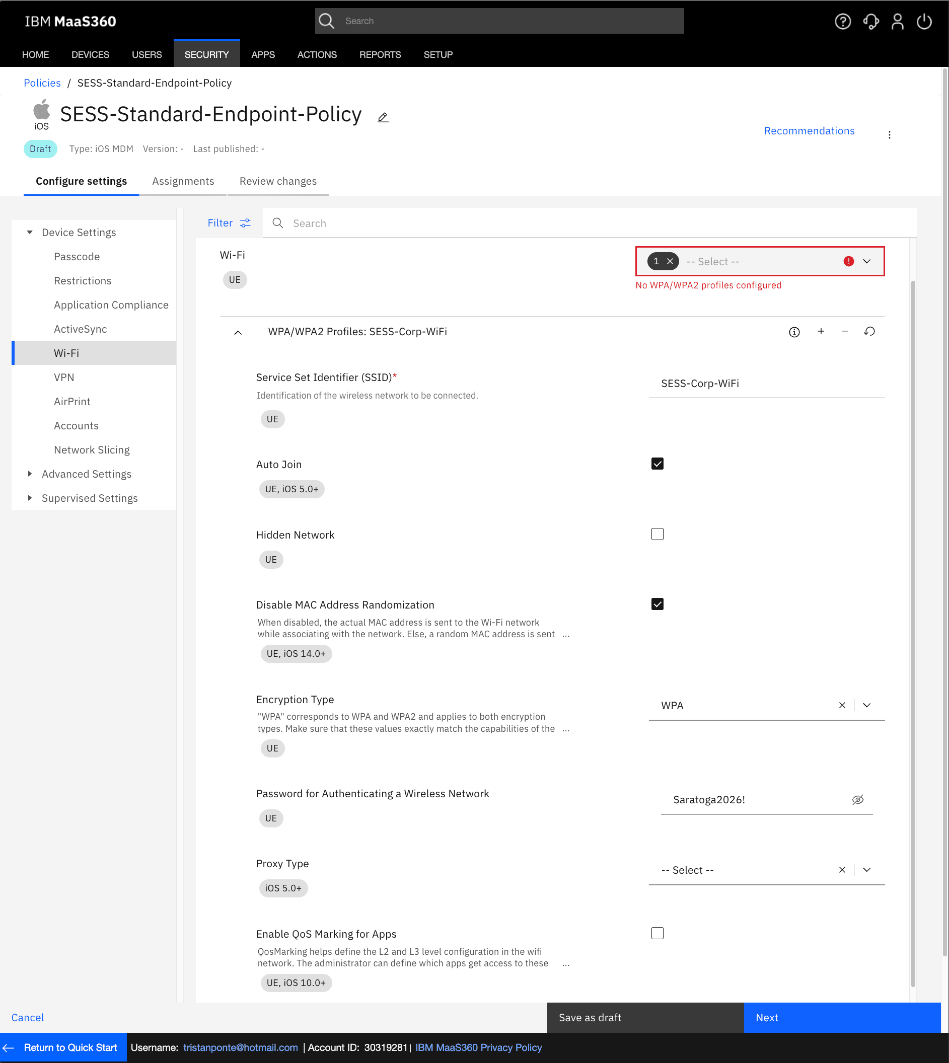
Task: Expand Advanced Settings tree node
Action: point(30,474)
